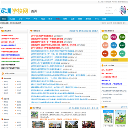Viewport: 128px width, 128px height.
Task: Open 小学二年级课本 数学 book cover
Action: tap(120, 117)
